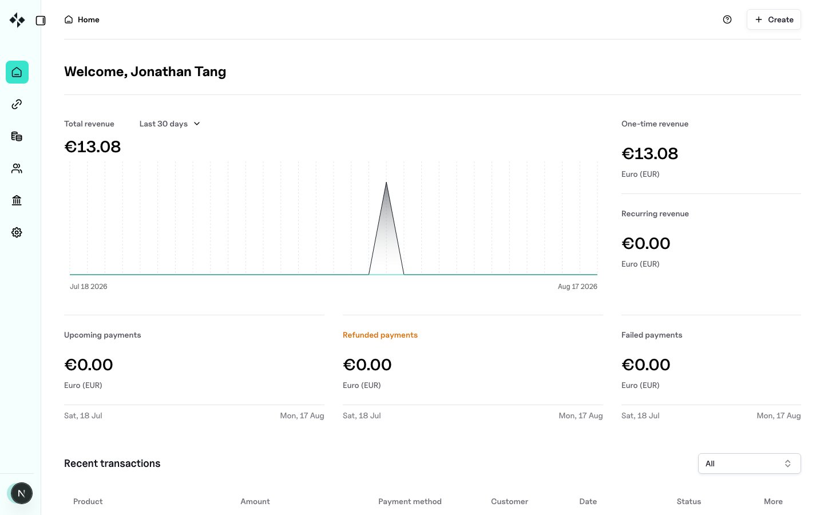Screen dimensions: 824x515
Task: Click the Payment method column header
Action: click(x=410, y=502)
